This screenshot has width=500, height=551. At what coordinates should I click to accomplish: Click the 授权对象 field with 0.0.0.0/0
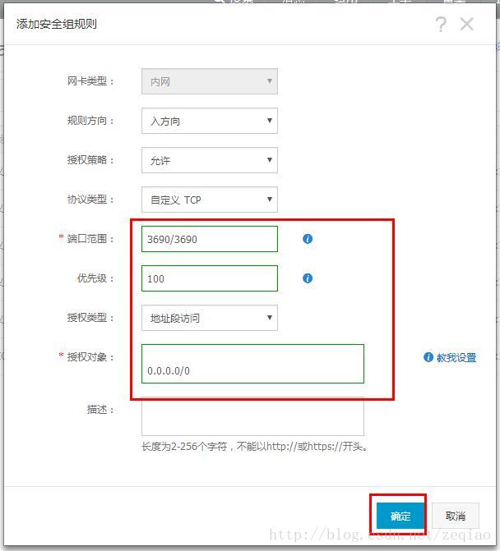pos(252,364)
